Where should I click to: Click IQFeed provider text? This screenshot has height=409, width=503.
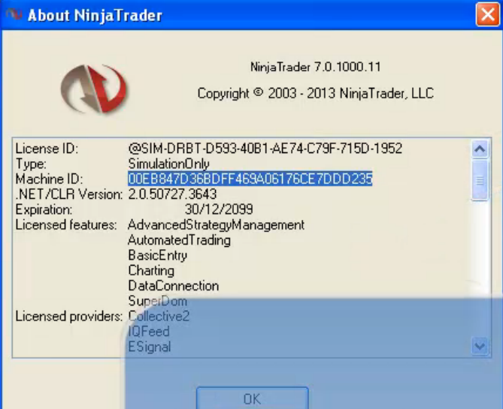tap(149, 332)
